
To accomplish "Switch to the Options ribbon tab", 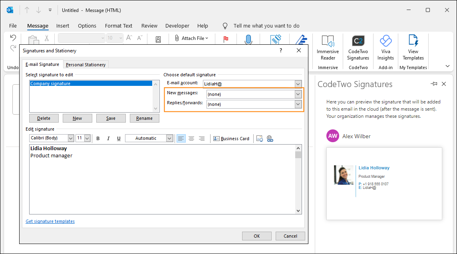I will 87,26.
